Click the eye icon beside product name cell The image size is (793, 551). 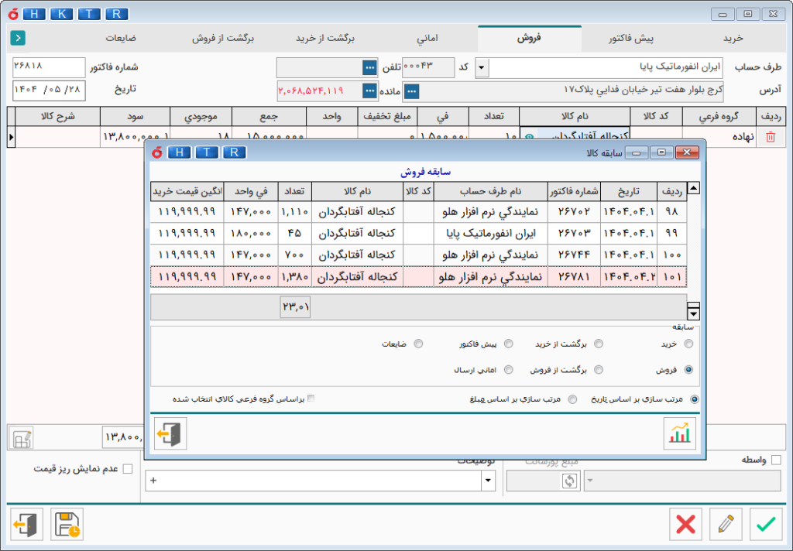529,136
